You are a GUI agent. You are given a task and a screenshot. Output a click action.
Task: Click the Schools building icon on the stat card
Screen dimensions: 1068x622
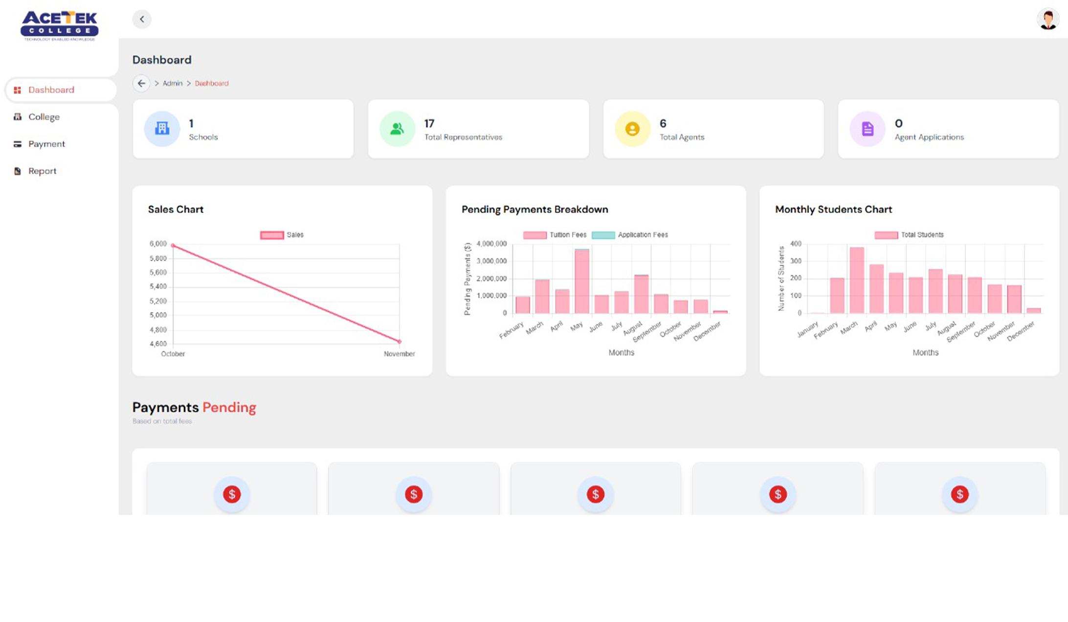(161, 129)
